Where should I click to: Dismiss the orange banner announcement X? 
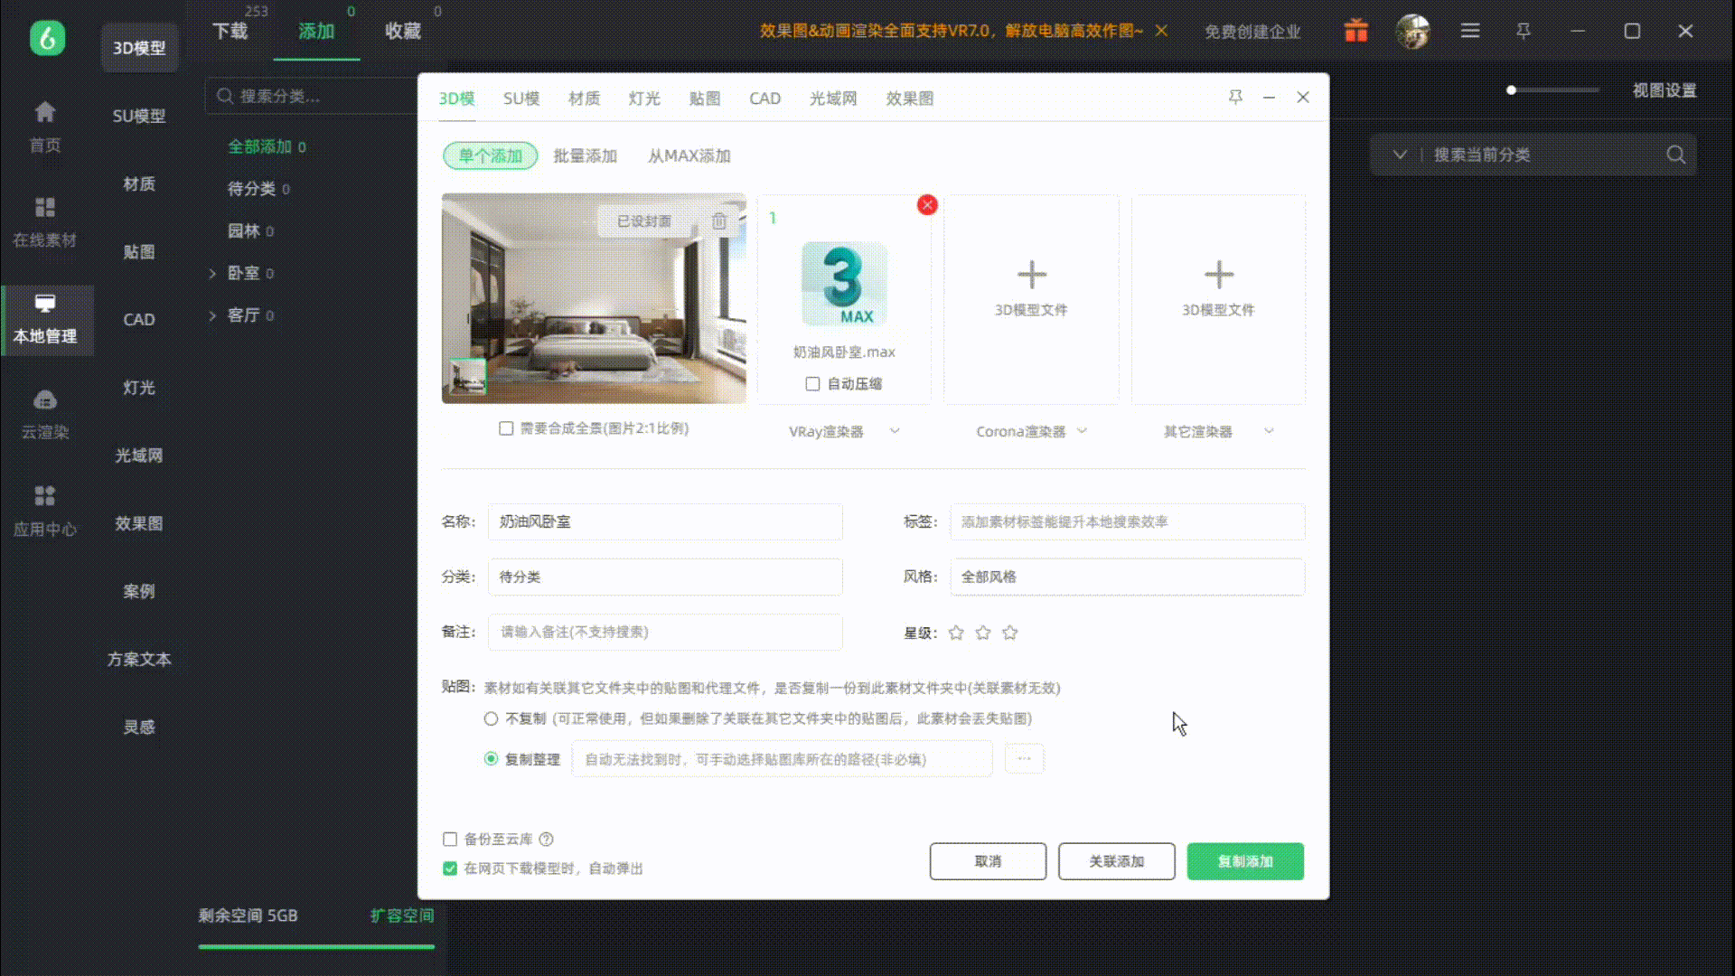[1162, 31]
